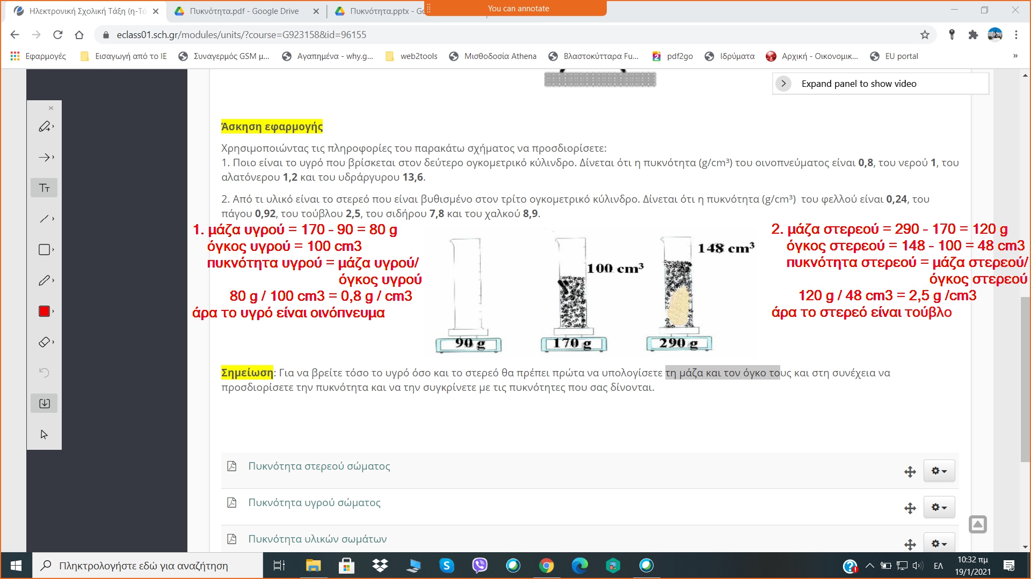Open Πυκνότητα στερεού σώματος document

[x=319, y=466]
